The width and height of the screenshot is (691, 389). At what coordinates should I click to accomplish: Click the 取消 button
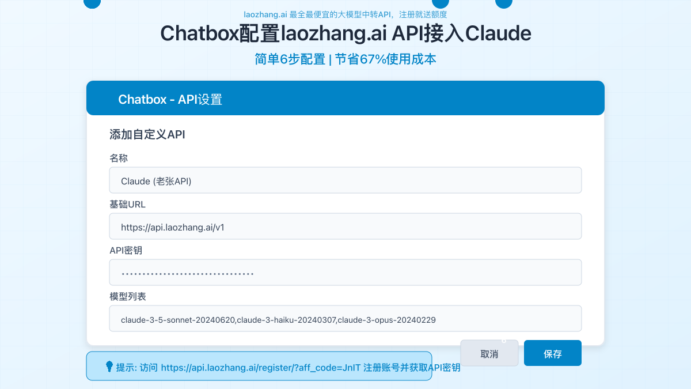pos(489,353)
